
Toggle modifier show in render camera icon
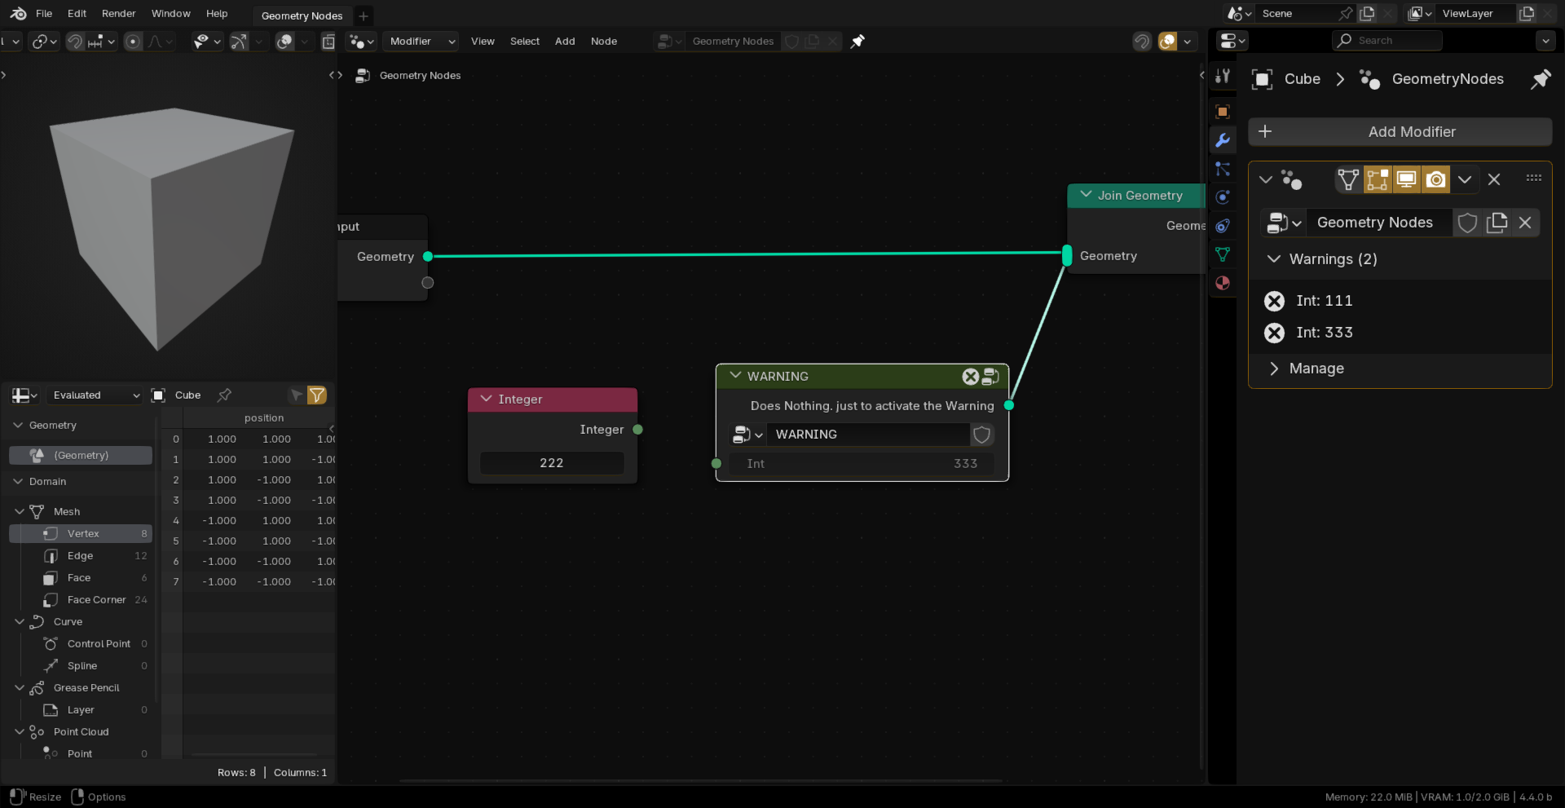coord(1436,179)
